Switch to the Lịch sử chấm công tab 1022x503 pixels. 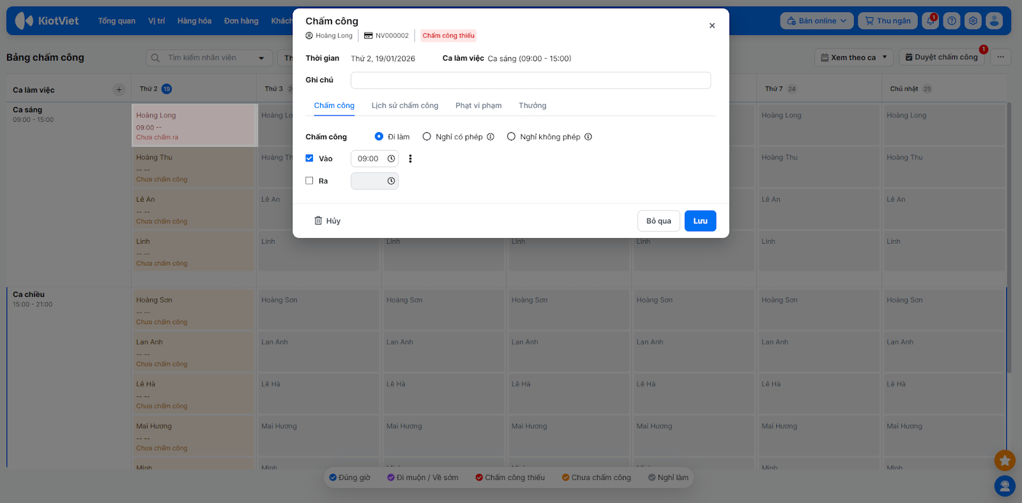click(405, 106)
